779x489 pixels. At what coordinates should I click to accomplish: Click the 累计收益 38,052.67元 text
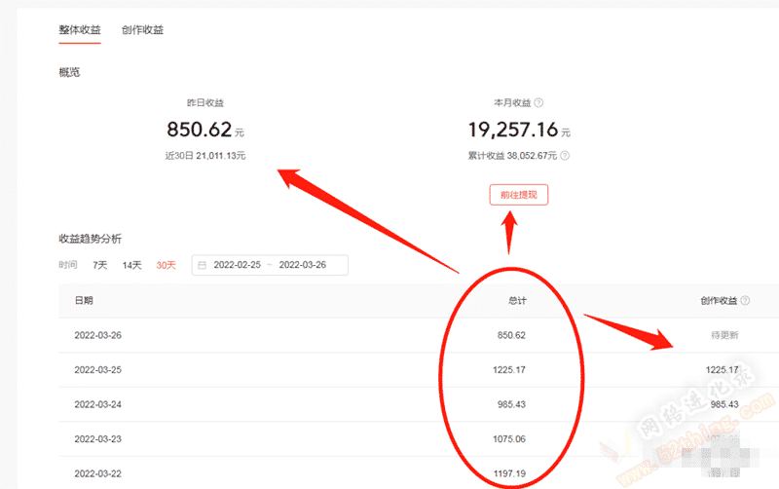(x=512, y=156)
